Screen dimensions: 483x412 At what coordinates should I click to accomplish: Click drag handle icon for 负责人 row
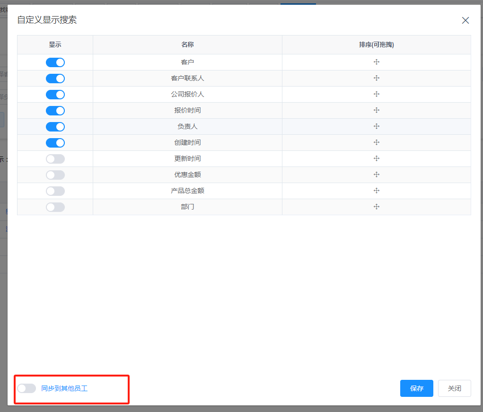[x=377, y=126]
